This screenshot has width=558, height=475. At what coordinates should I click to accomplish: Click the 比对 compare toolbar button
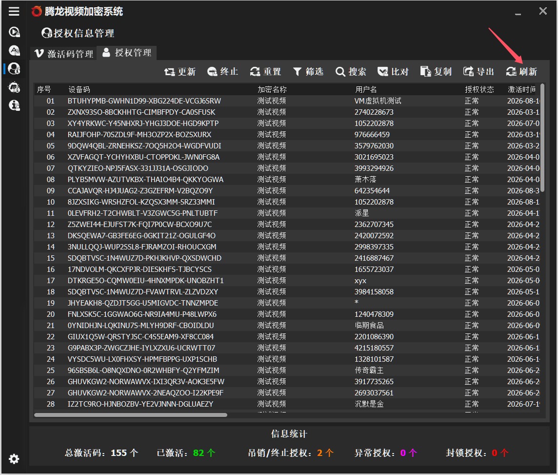[x=393, y=72]
